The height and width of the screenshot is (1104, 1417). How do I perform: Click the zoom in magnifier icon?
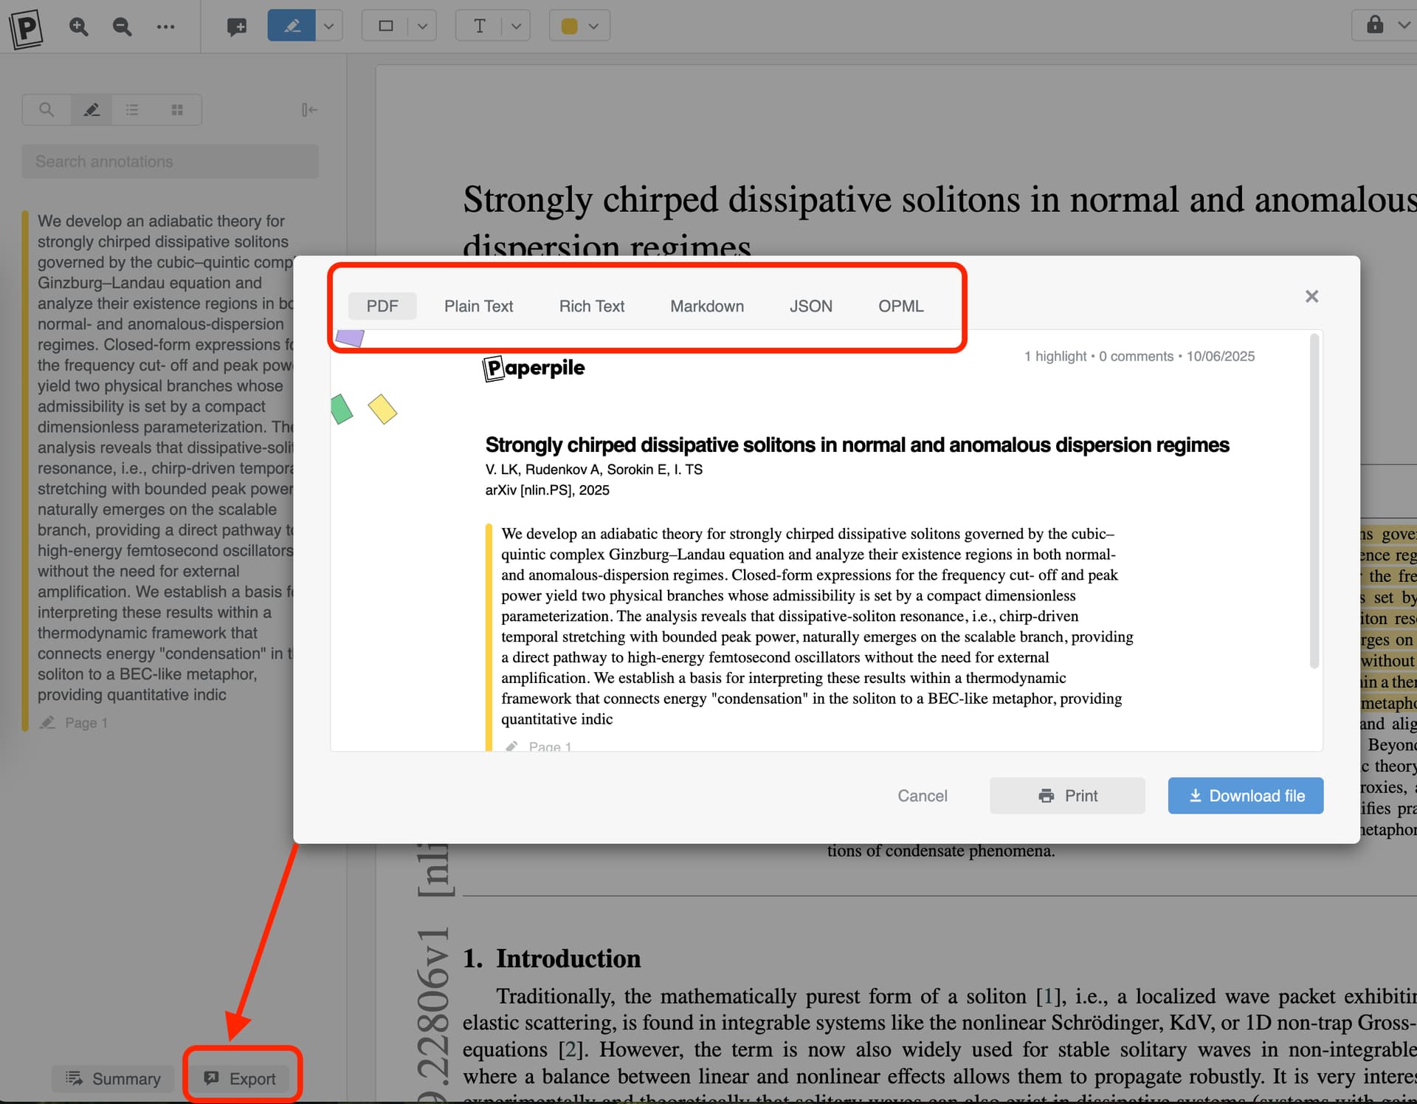point(78,27)
